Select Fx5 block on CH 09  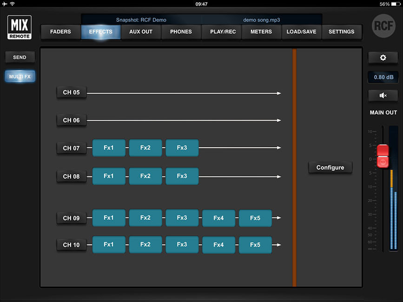point(255,218)
